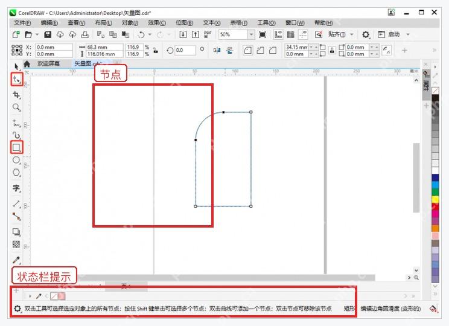Mirror the object horizontally
The height and width of the screenshot is (326, 449).
click(x=217, y=51)
